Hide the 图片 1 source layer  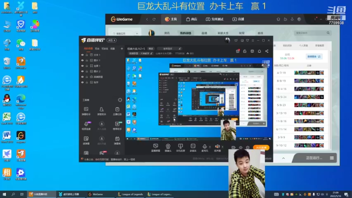82,60
